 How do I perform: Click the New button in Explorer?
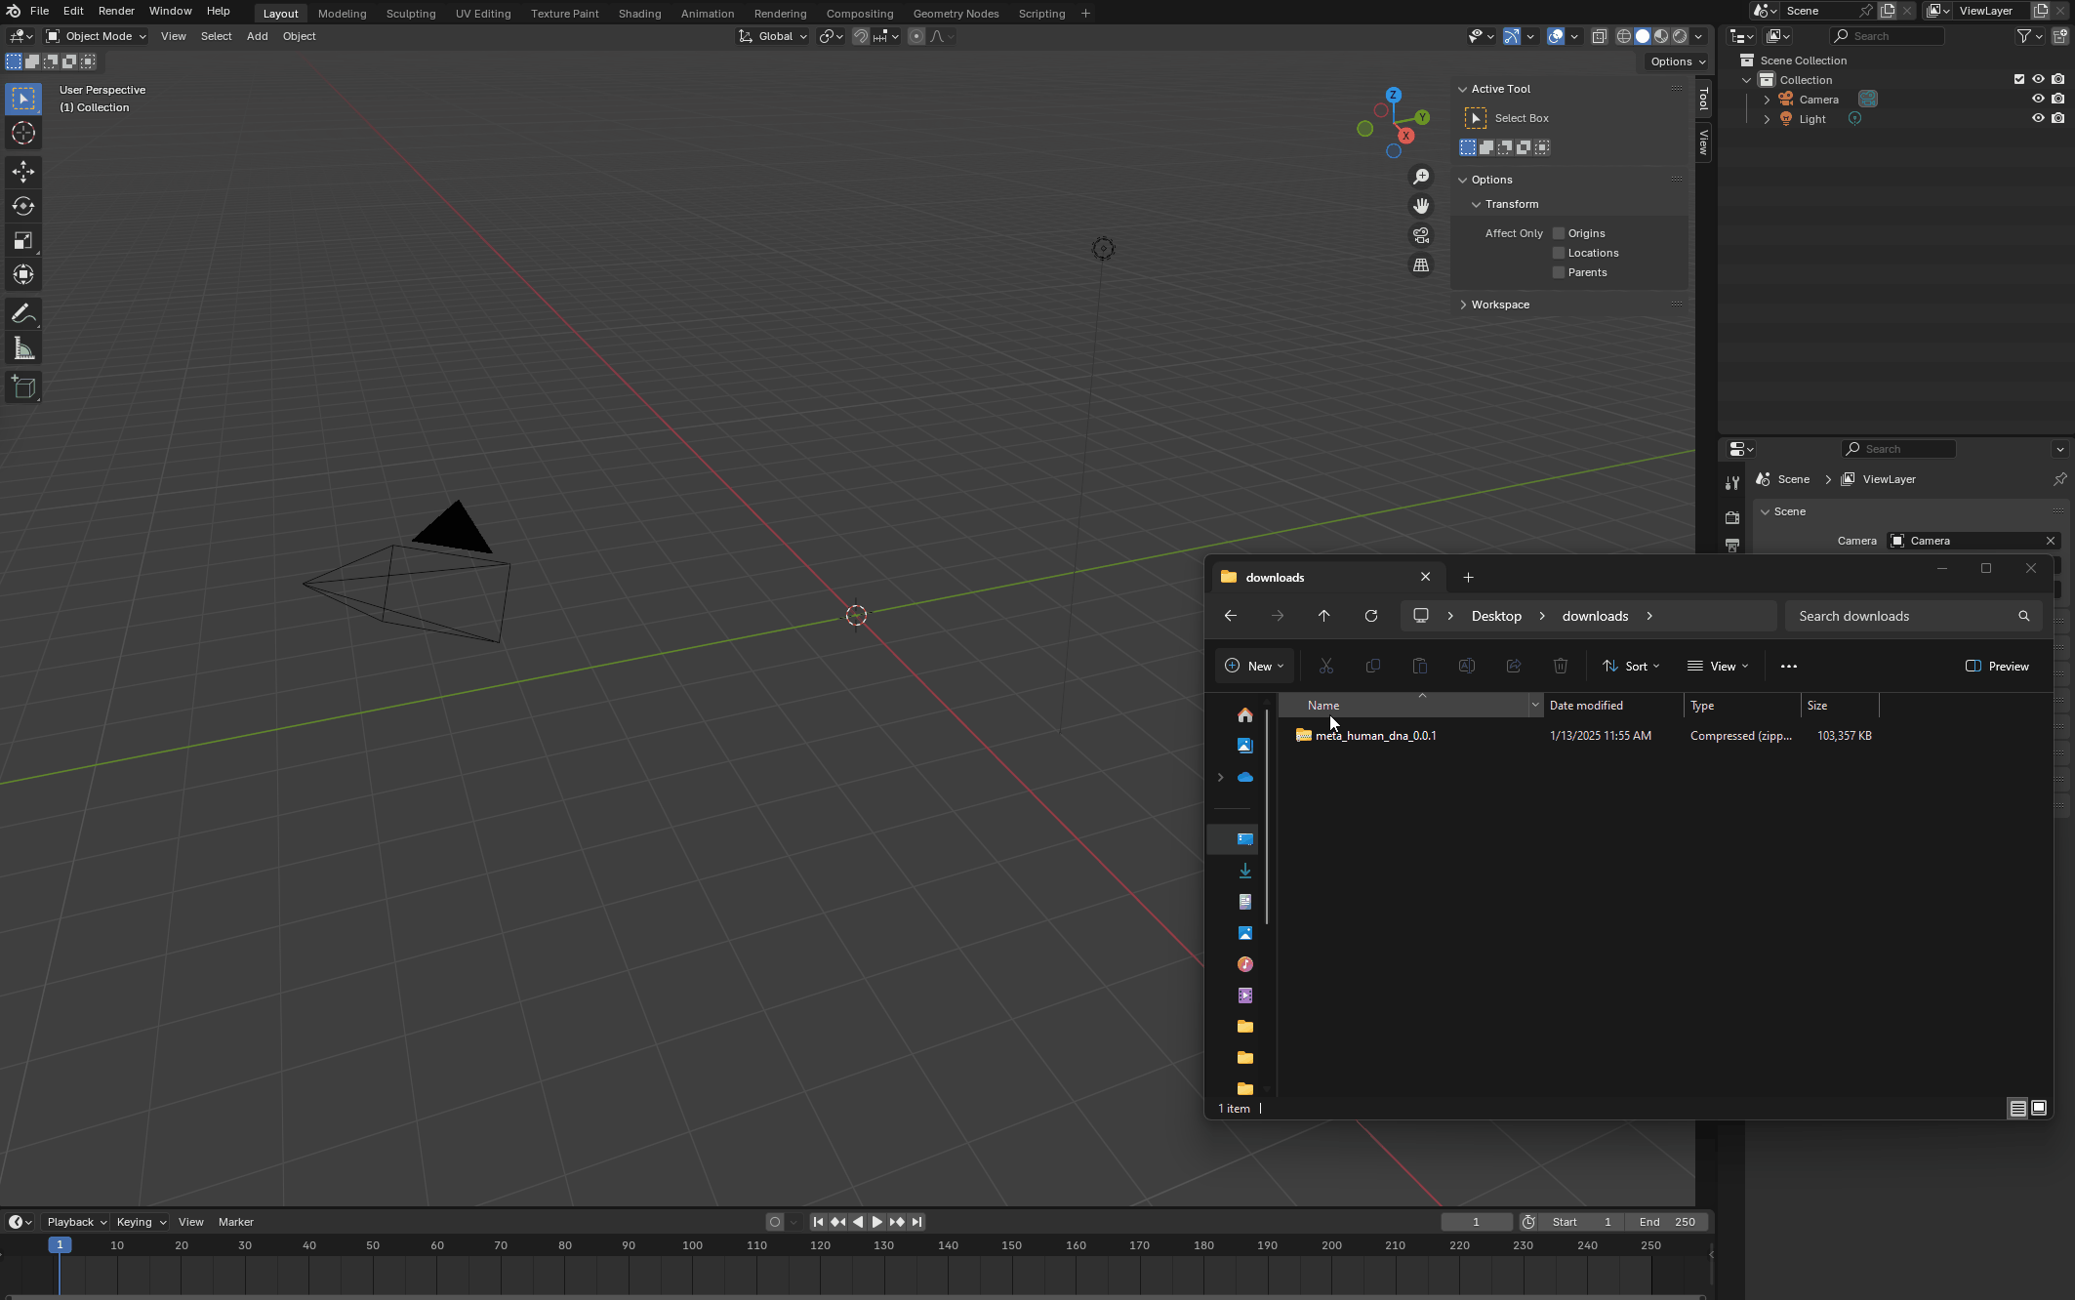pos(1254,666)
